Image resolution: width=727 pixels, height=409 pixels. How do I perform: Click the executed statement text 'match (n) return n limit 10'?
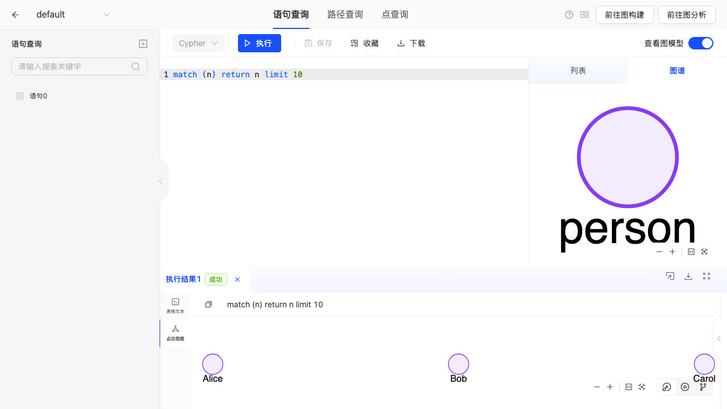point(275,304)
